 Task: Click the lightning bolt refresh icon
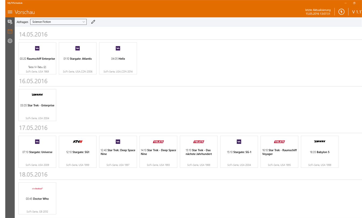(341, 12)
